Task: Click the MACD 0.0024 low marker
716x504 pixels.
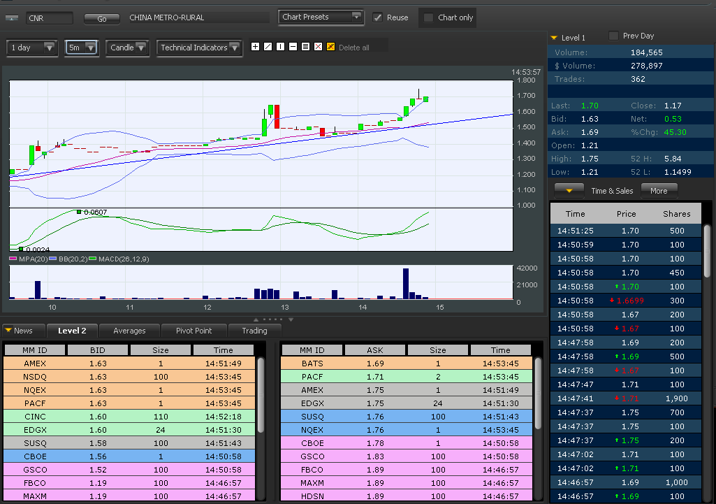Action: tap(21, 249)
